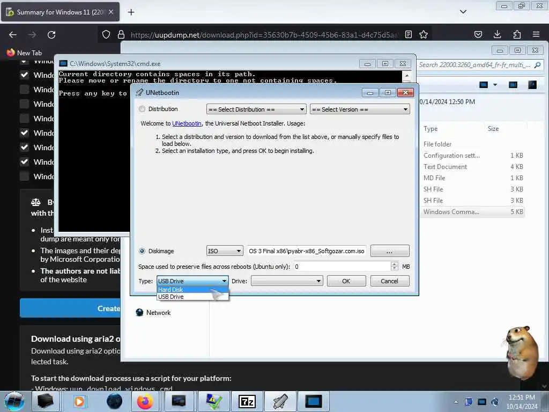Switch to the Summary for Windows 11 tab
Viewport: 549px width, 412px height.
60,12
